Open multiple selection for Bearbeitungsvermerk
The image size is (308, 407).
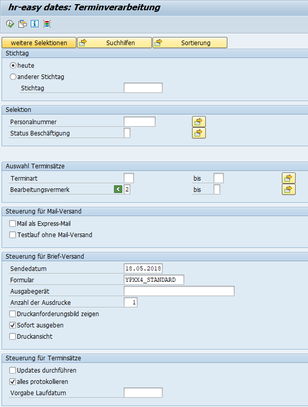[289, 189]
